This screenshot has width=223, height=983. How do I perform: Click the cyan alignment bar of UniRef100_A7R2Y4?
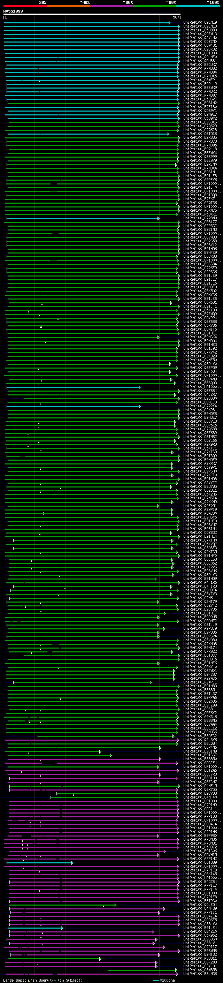74,406
